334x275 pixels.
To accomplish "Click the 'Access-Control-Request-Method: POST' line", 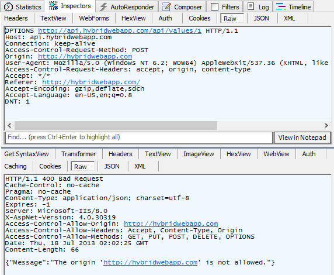I will pyautogui.click(x=76, y=50).
